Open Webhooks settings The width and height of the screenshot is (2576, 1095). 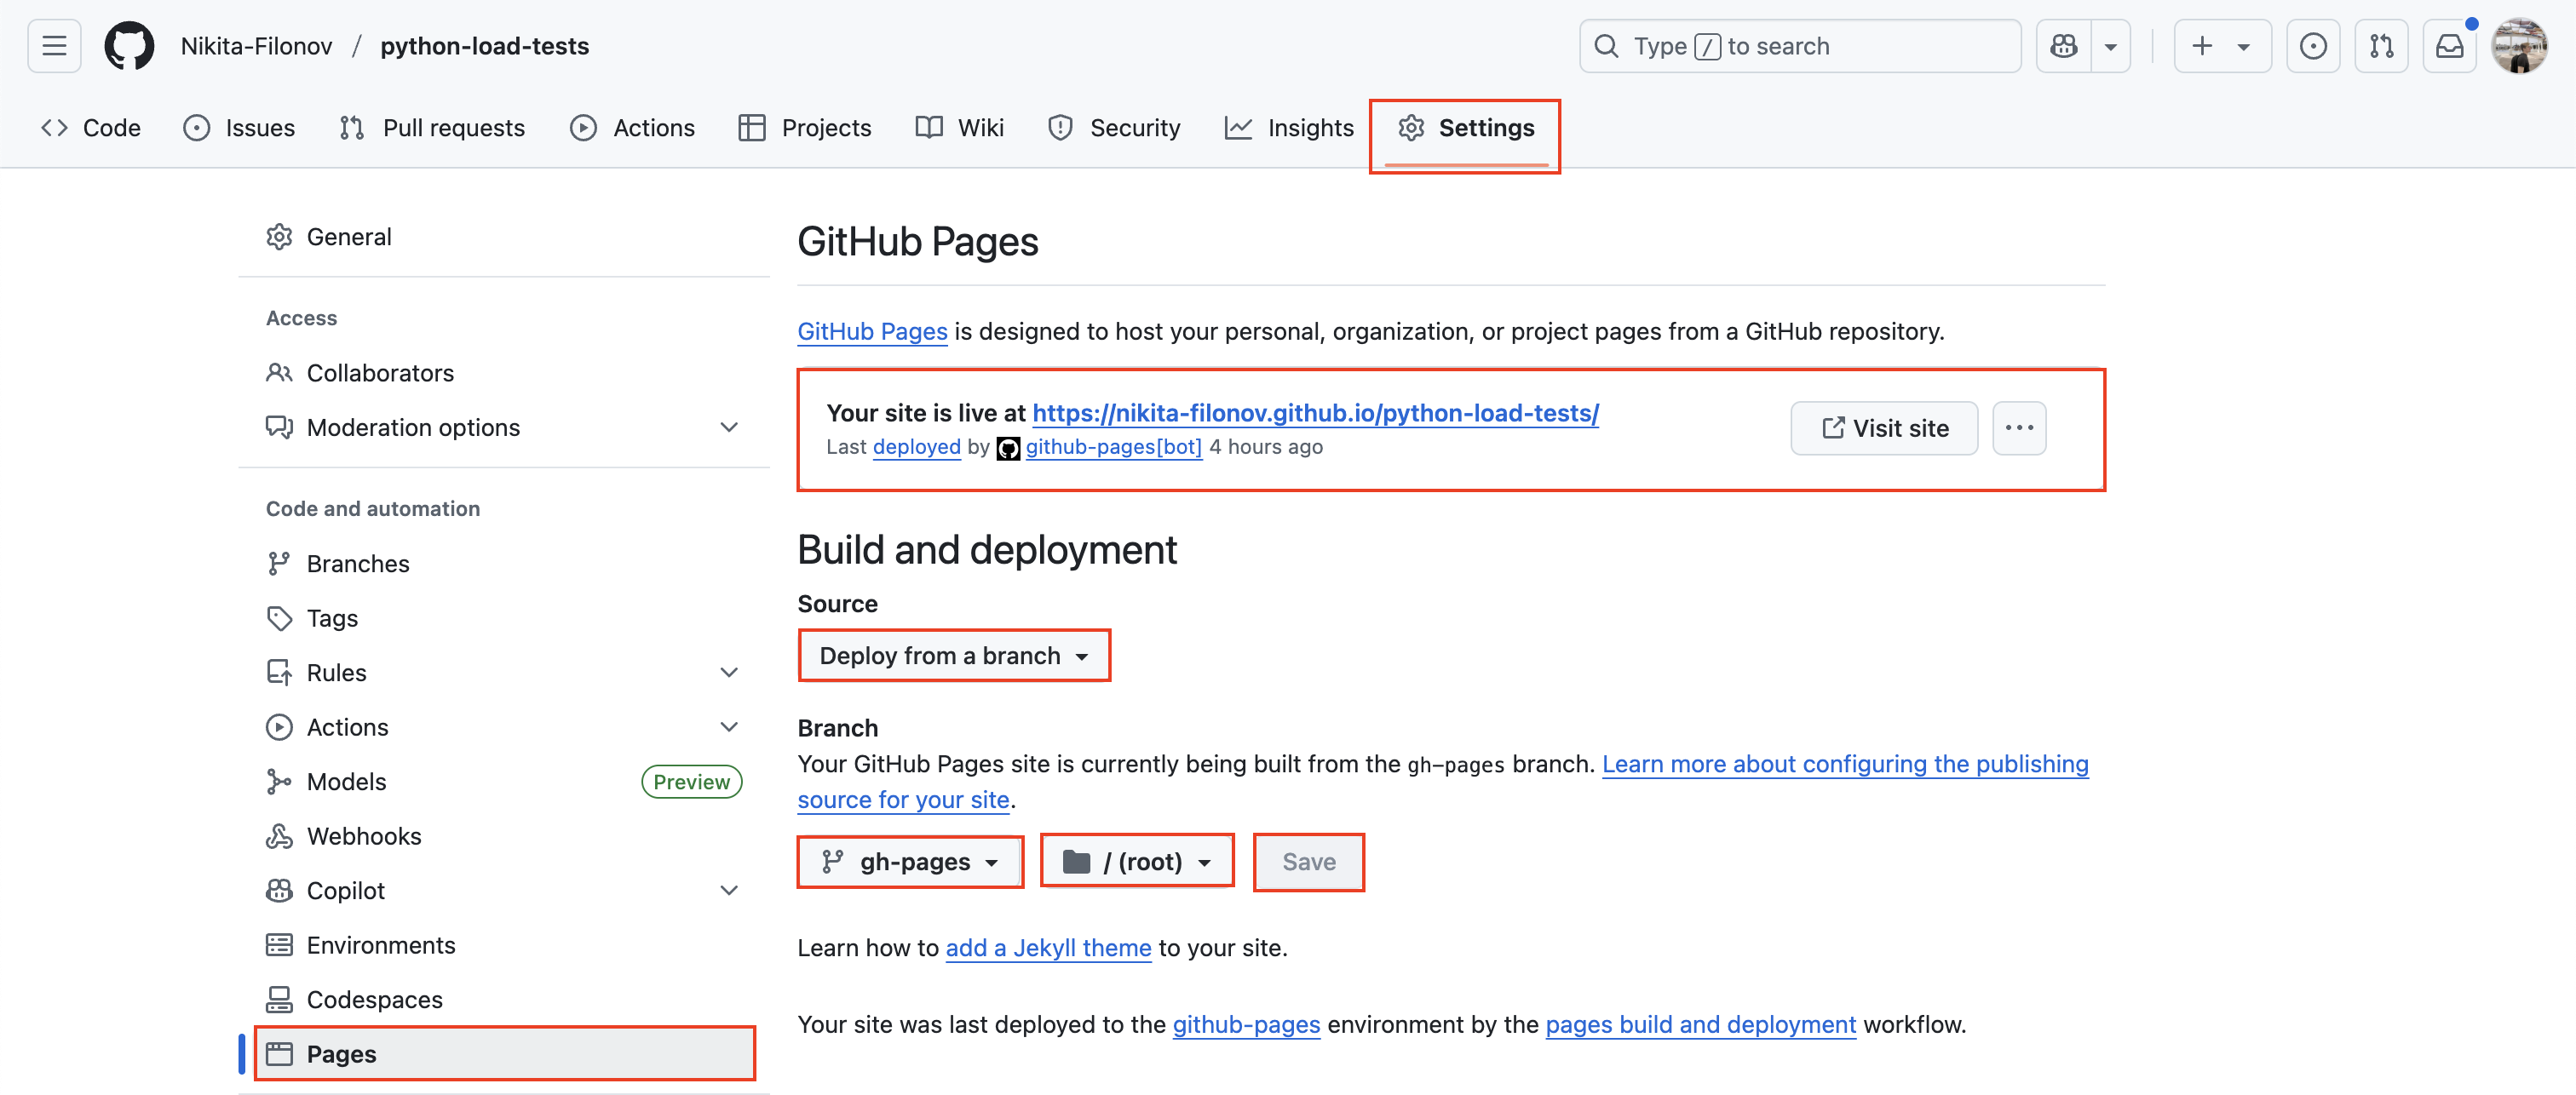(x=504, y=836)
